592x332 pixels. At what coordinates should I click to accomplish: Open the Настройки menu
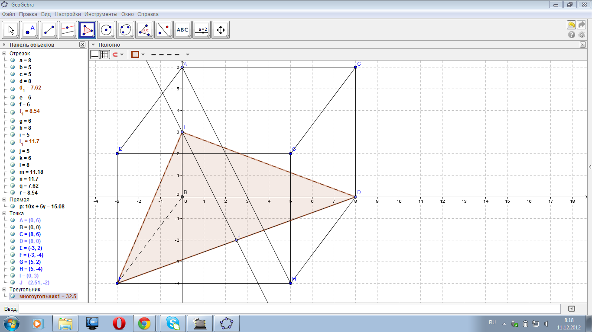pyautogui.click(x=68, y=14)
